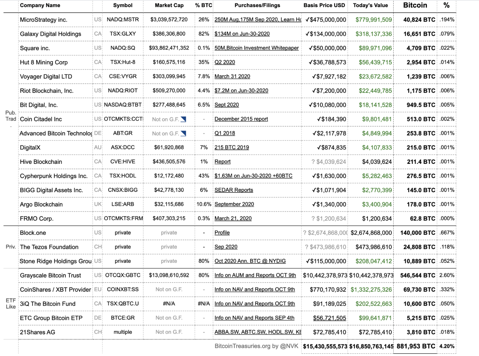Open Galaxy Digital $134M on Jun-30-2020 link
Image resolution: width=479 pixels, height=356 pixels.
pos(242,34)
